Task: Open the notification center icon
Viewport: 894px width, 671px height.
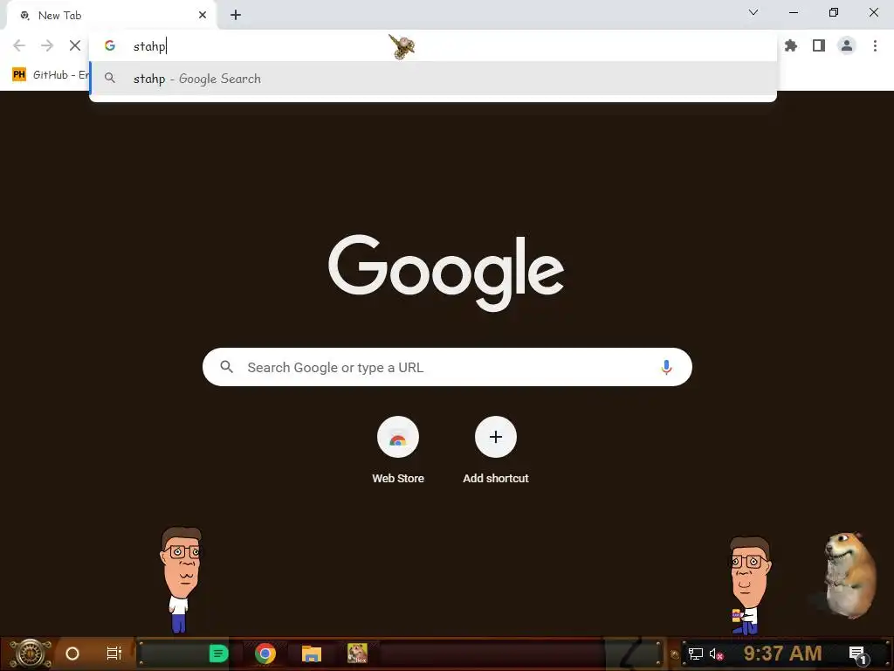Action: 858,654
